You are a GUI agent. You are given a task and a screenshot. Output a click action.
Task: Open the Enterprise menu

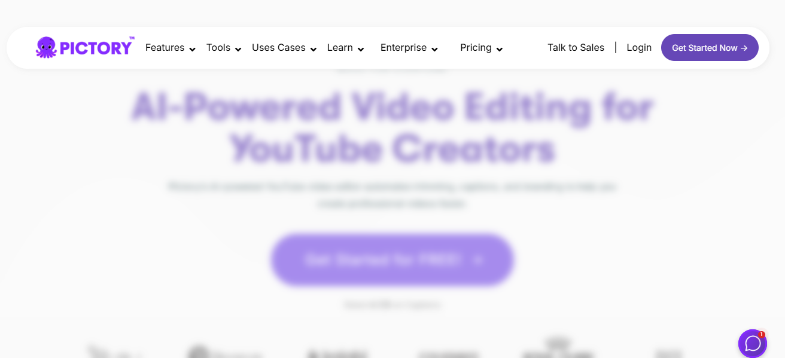[403, 48]
